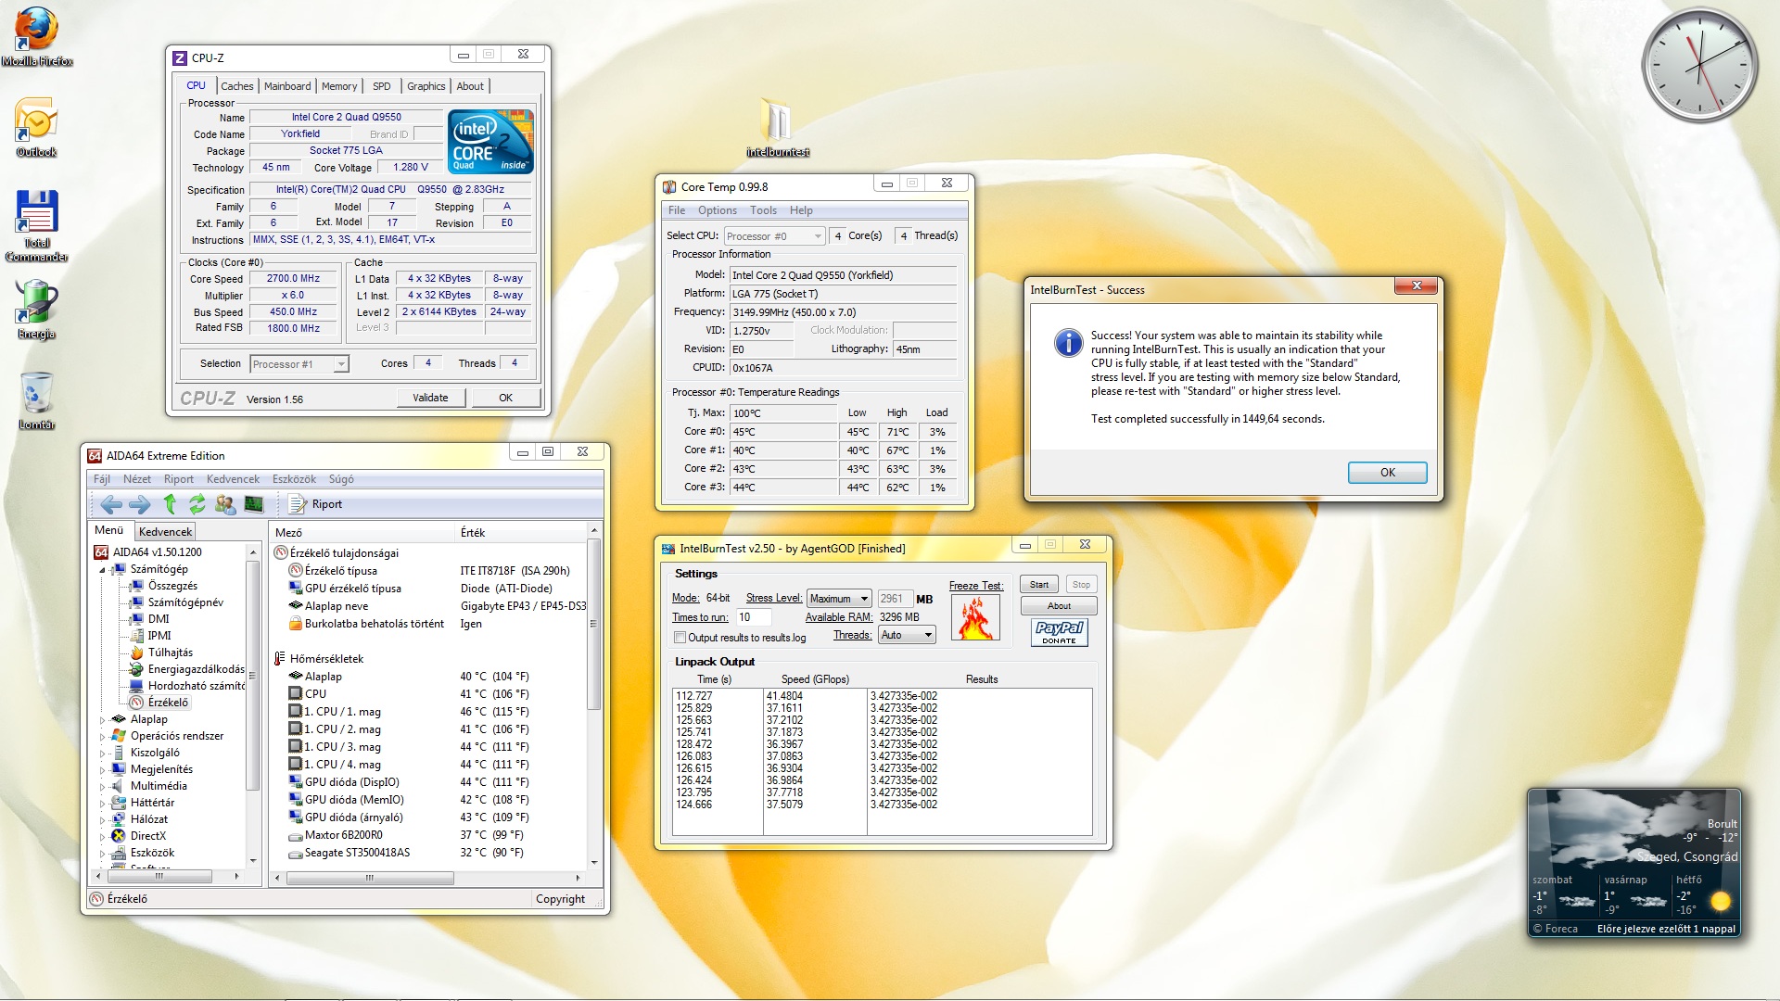Image resolution: width=1780 pixels, height=1001 pixels.
Task: Select Total Commander desktop shortcut
Action: (37, 226)
